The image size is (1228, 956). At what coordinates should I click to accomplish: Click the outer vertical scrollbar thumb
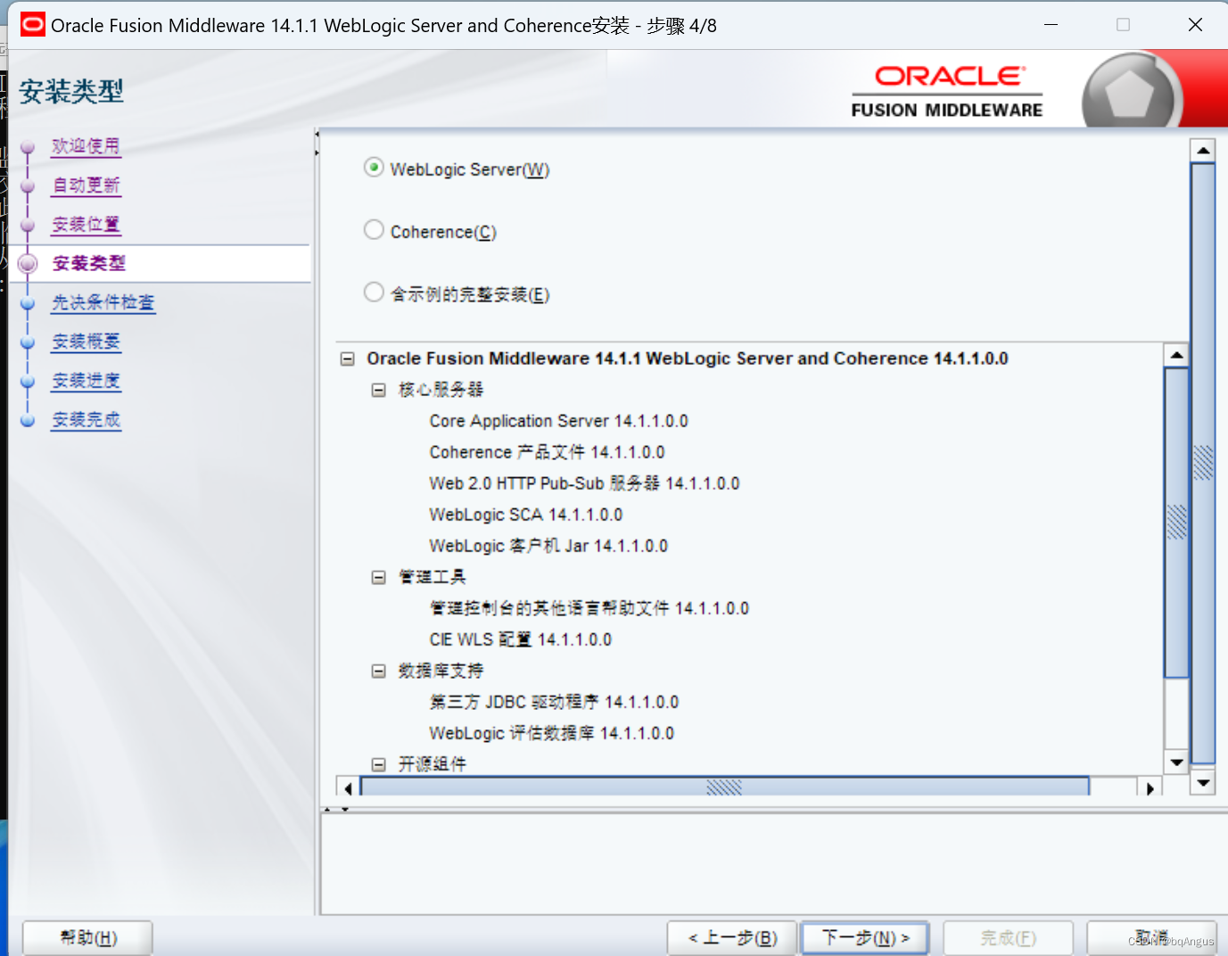(1203, 464)
